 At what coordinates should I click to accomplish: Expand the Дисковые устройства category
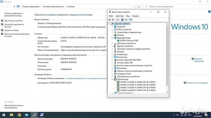(112, 43)
